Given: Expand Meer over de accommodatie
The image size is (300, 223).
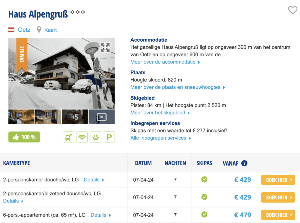Looking at the screenshot, I should [x=165, y=62].
